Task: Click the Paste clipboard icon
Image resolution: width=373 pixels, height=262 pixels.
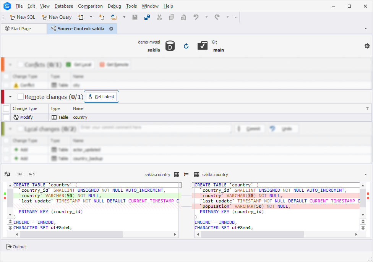Action: point(183,17)
